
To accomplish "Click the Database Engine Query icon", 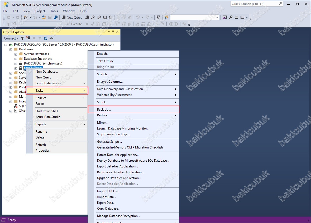I will 87,17.
